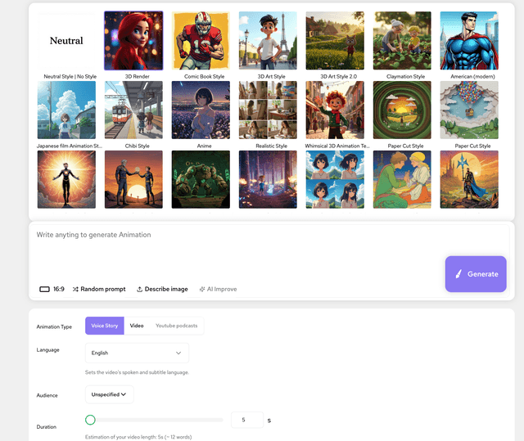Select the Neutral Style thumbnail
The height and width of the screenshot is (441, 524).
tap(66, 41)
